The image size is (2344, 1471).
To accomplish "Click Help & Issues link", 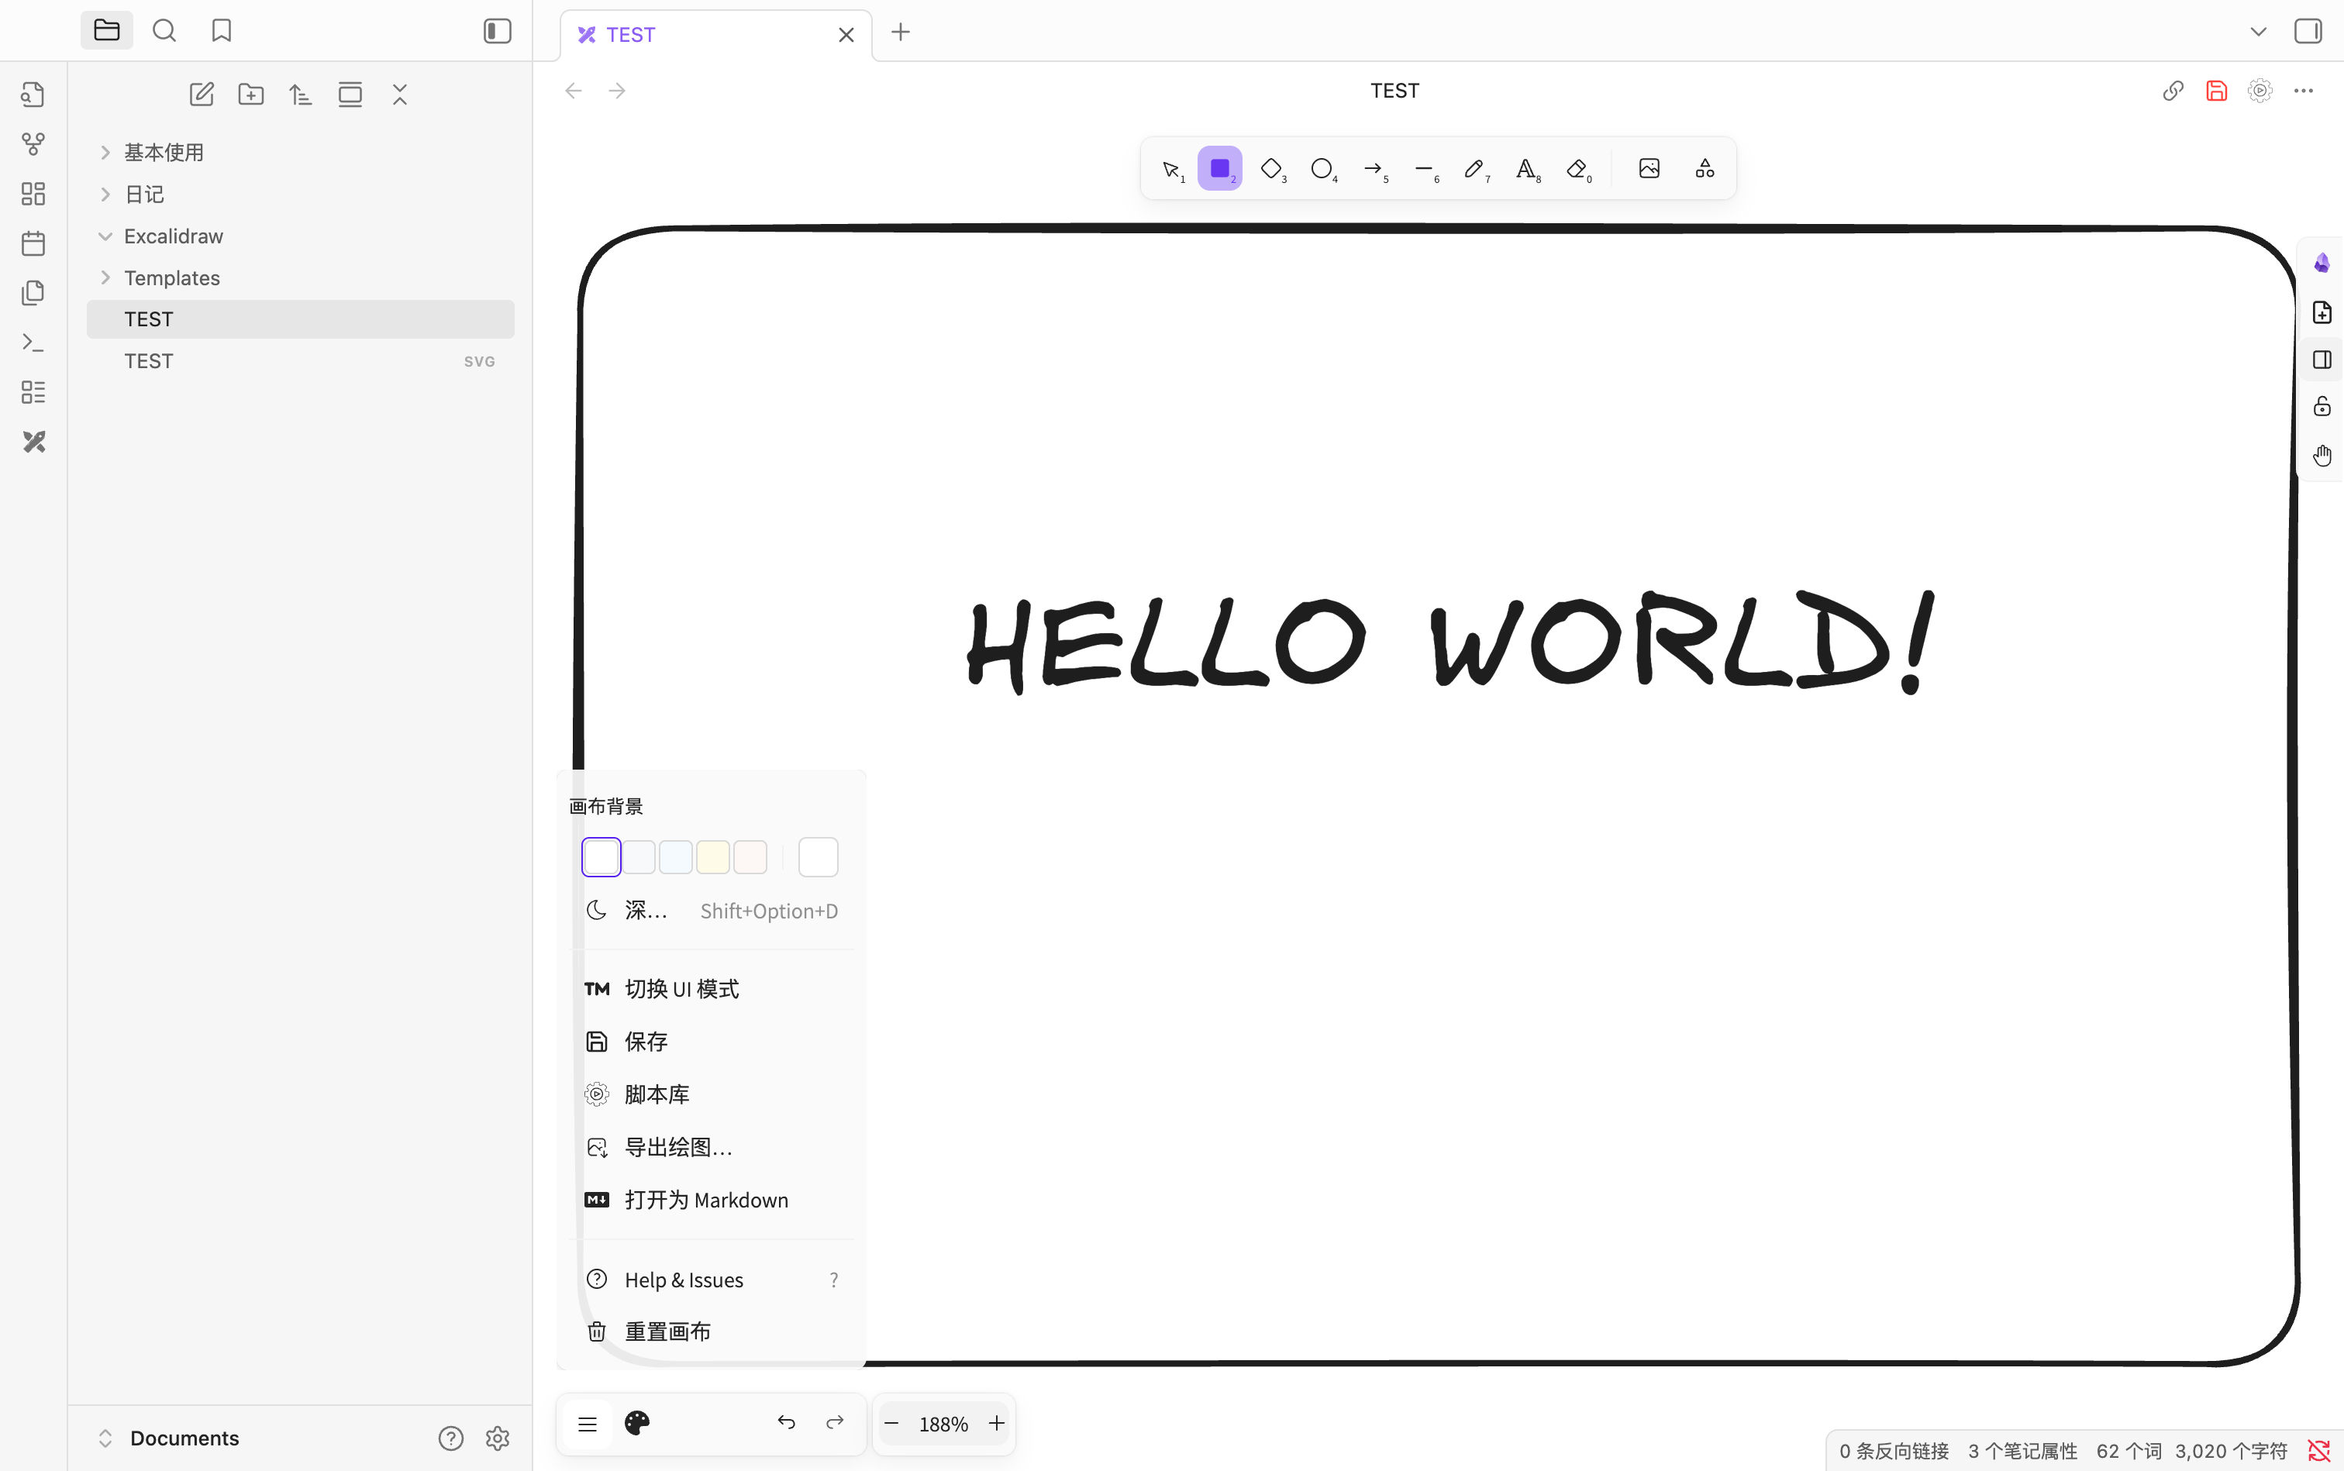I will [x=683, y=1280].
